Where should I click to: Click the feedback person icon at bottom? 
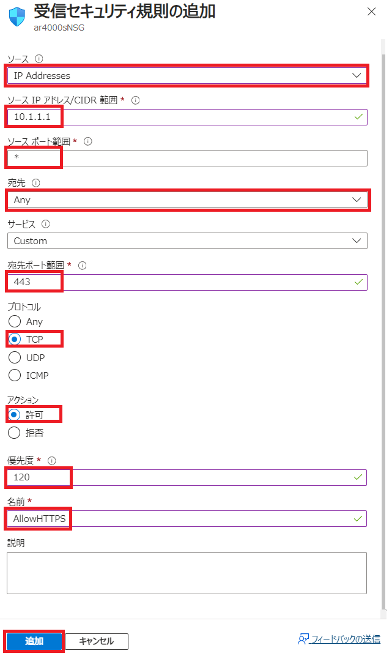coord(302,640)
